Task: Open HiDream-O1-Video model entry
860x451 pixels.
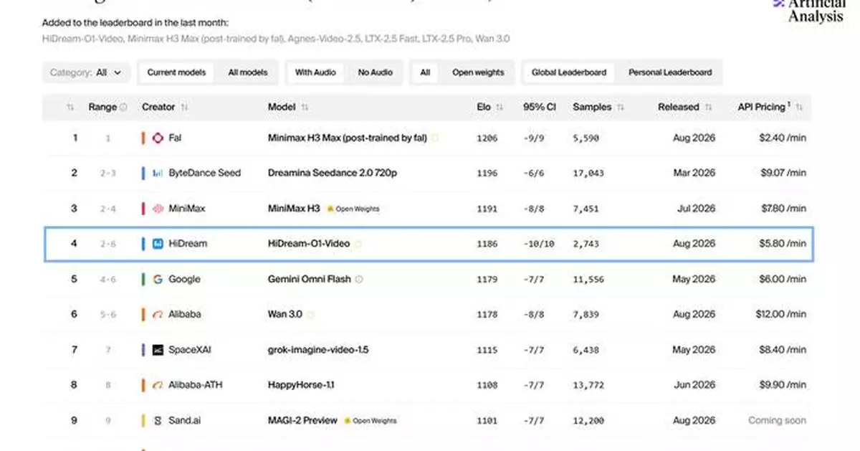Action: [x=308, y=244]
